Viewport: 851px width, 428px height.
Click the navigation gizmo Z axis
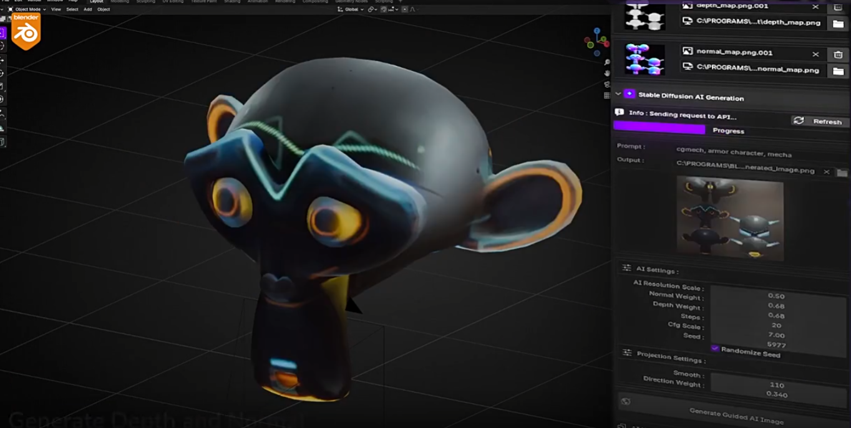click(597, 31)
